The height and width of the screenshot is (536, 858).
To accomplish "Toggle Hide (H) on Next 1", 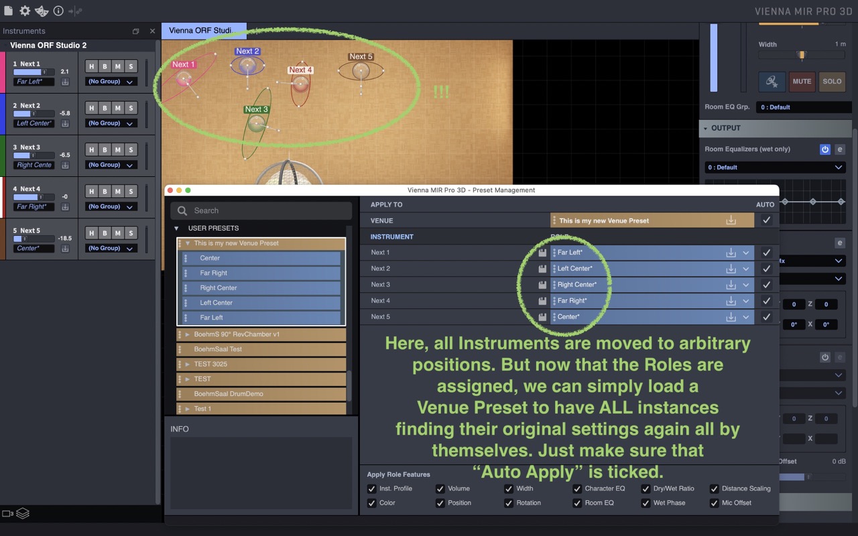I will pos(91,66).
